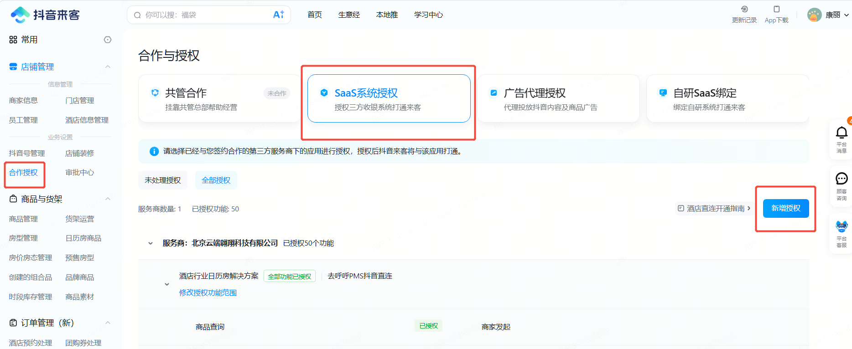
Task: Click the App下载 phone icon
Action: pyautogui.click(x=777, y=9)
